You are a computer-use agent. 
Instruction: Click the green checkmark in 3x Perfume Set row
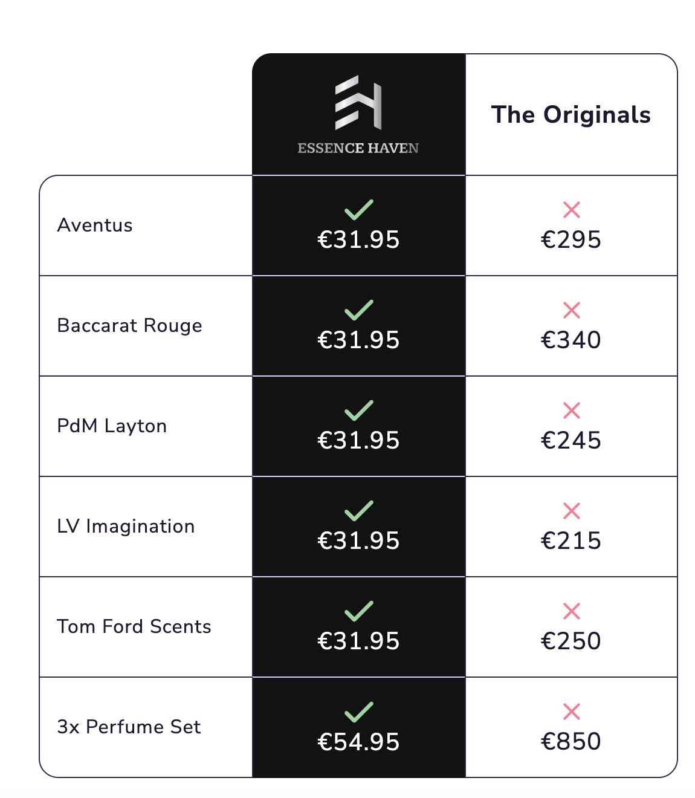359,712
